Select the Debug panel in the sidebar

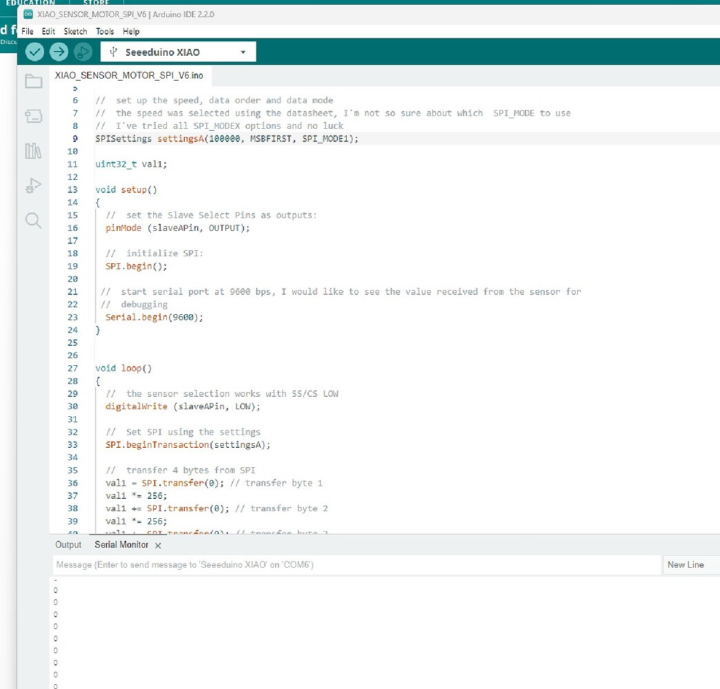point(34,185)
